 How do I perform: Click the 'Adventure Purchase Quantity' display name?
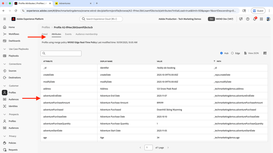click(x=114, y=124)
